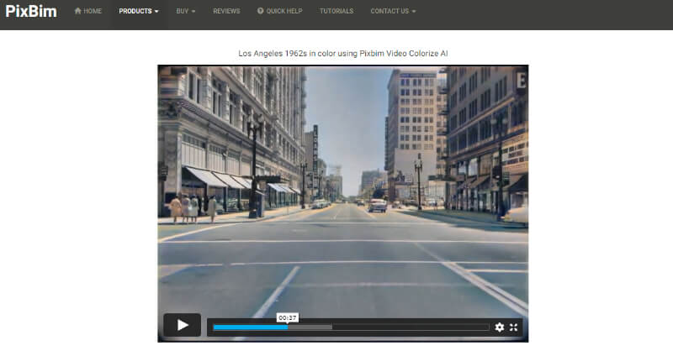Click the BUY caret arrow
Image resolution: width=673 pixels, height=351 pixels.
click(x=193, y=12)
